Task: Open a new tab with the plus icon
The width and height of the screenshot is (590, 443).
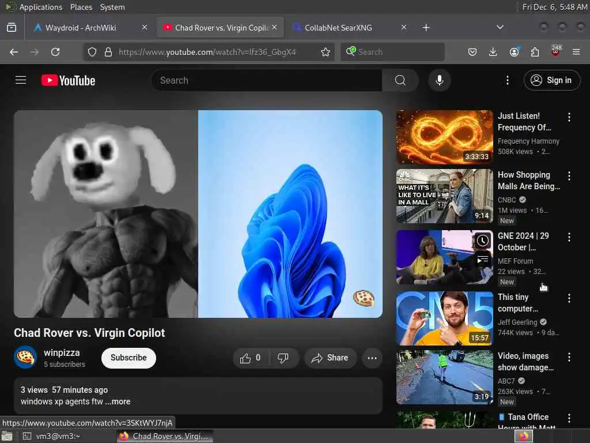Action: (x=426, y=28)
